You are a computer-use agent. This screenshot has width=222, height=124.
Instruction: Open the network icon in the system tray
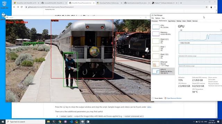(x=199, y=122)
